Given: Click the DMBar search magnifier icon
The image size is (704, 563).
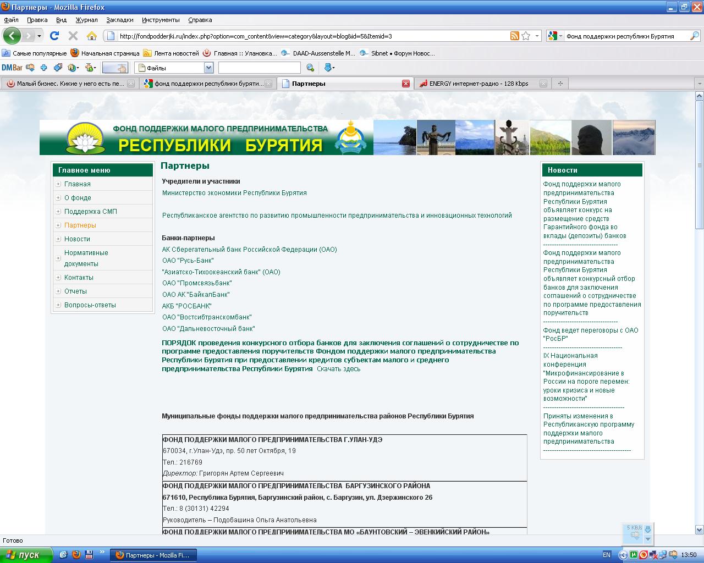Looking at the screenshot, I should pos(310,68).
